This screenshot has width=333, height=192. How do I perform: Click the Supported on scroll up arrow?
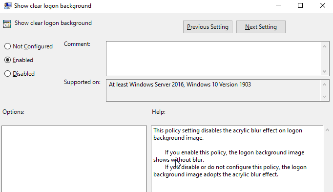[325, 85]
